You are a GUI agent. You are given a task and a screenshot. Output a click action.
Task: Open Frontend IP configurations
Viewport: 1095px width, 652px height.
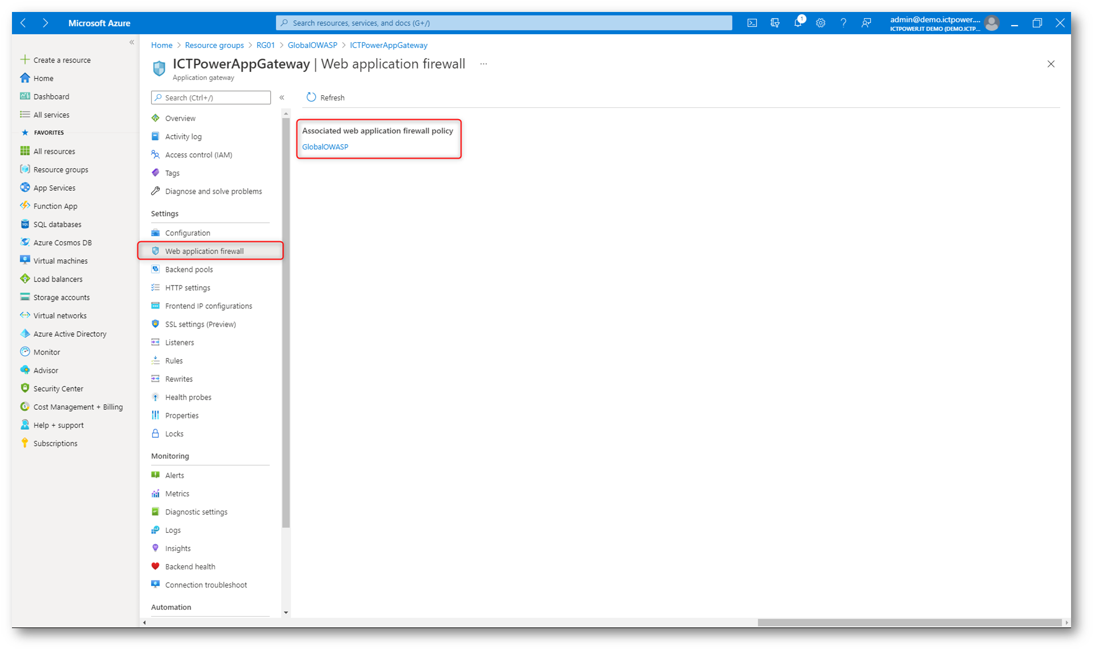209,305
